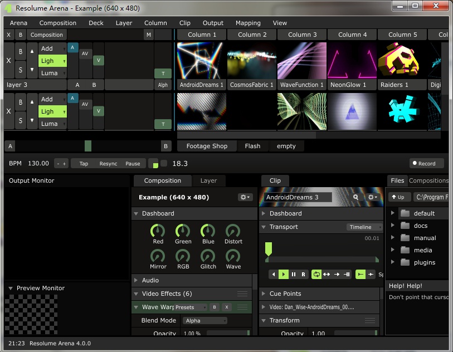The height and width of the screenshot is (352, 453).
Task: Adjust the A/B crossfader slider handle
Action: (88, 146)
